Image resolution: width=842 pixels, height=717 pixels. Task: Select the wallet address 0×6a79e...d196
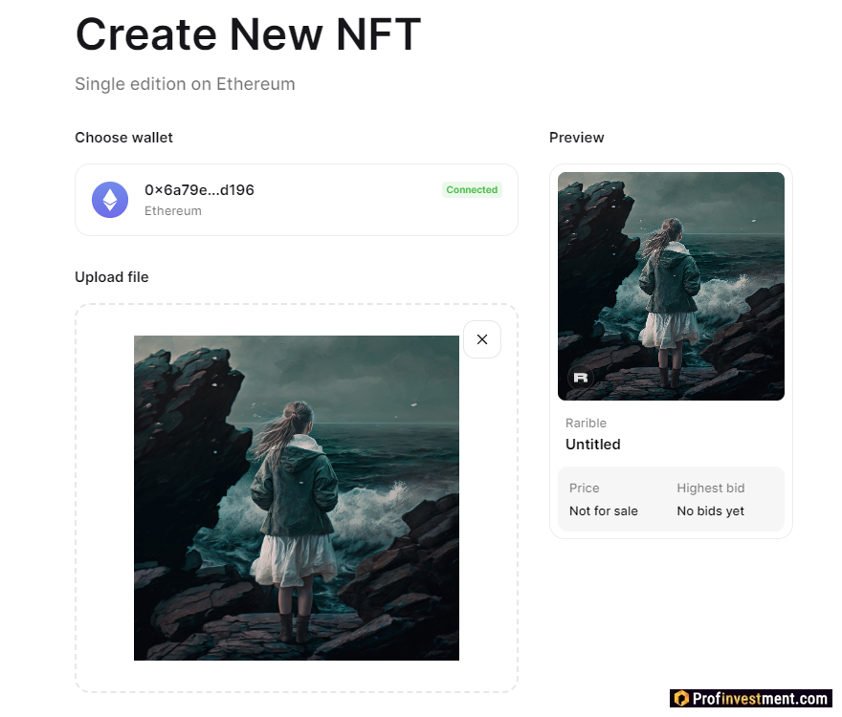(x=199, y=190)
